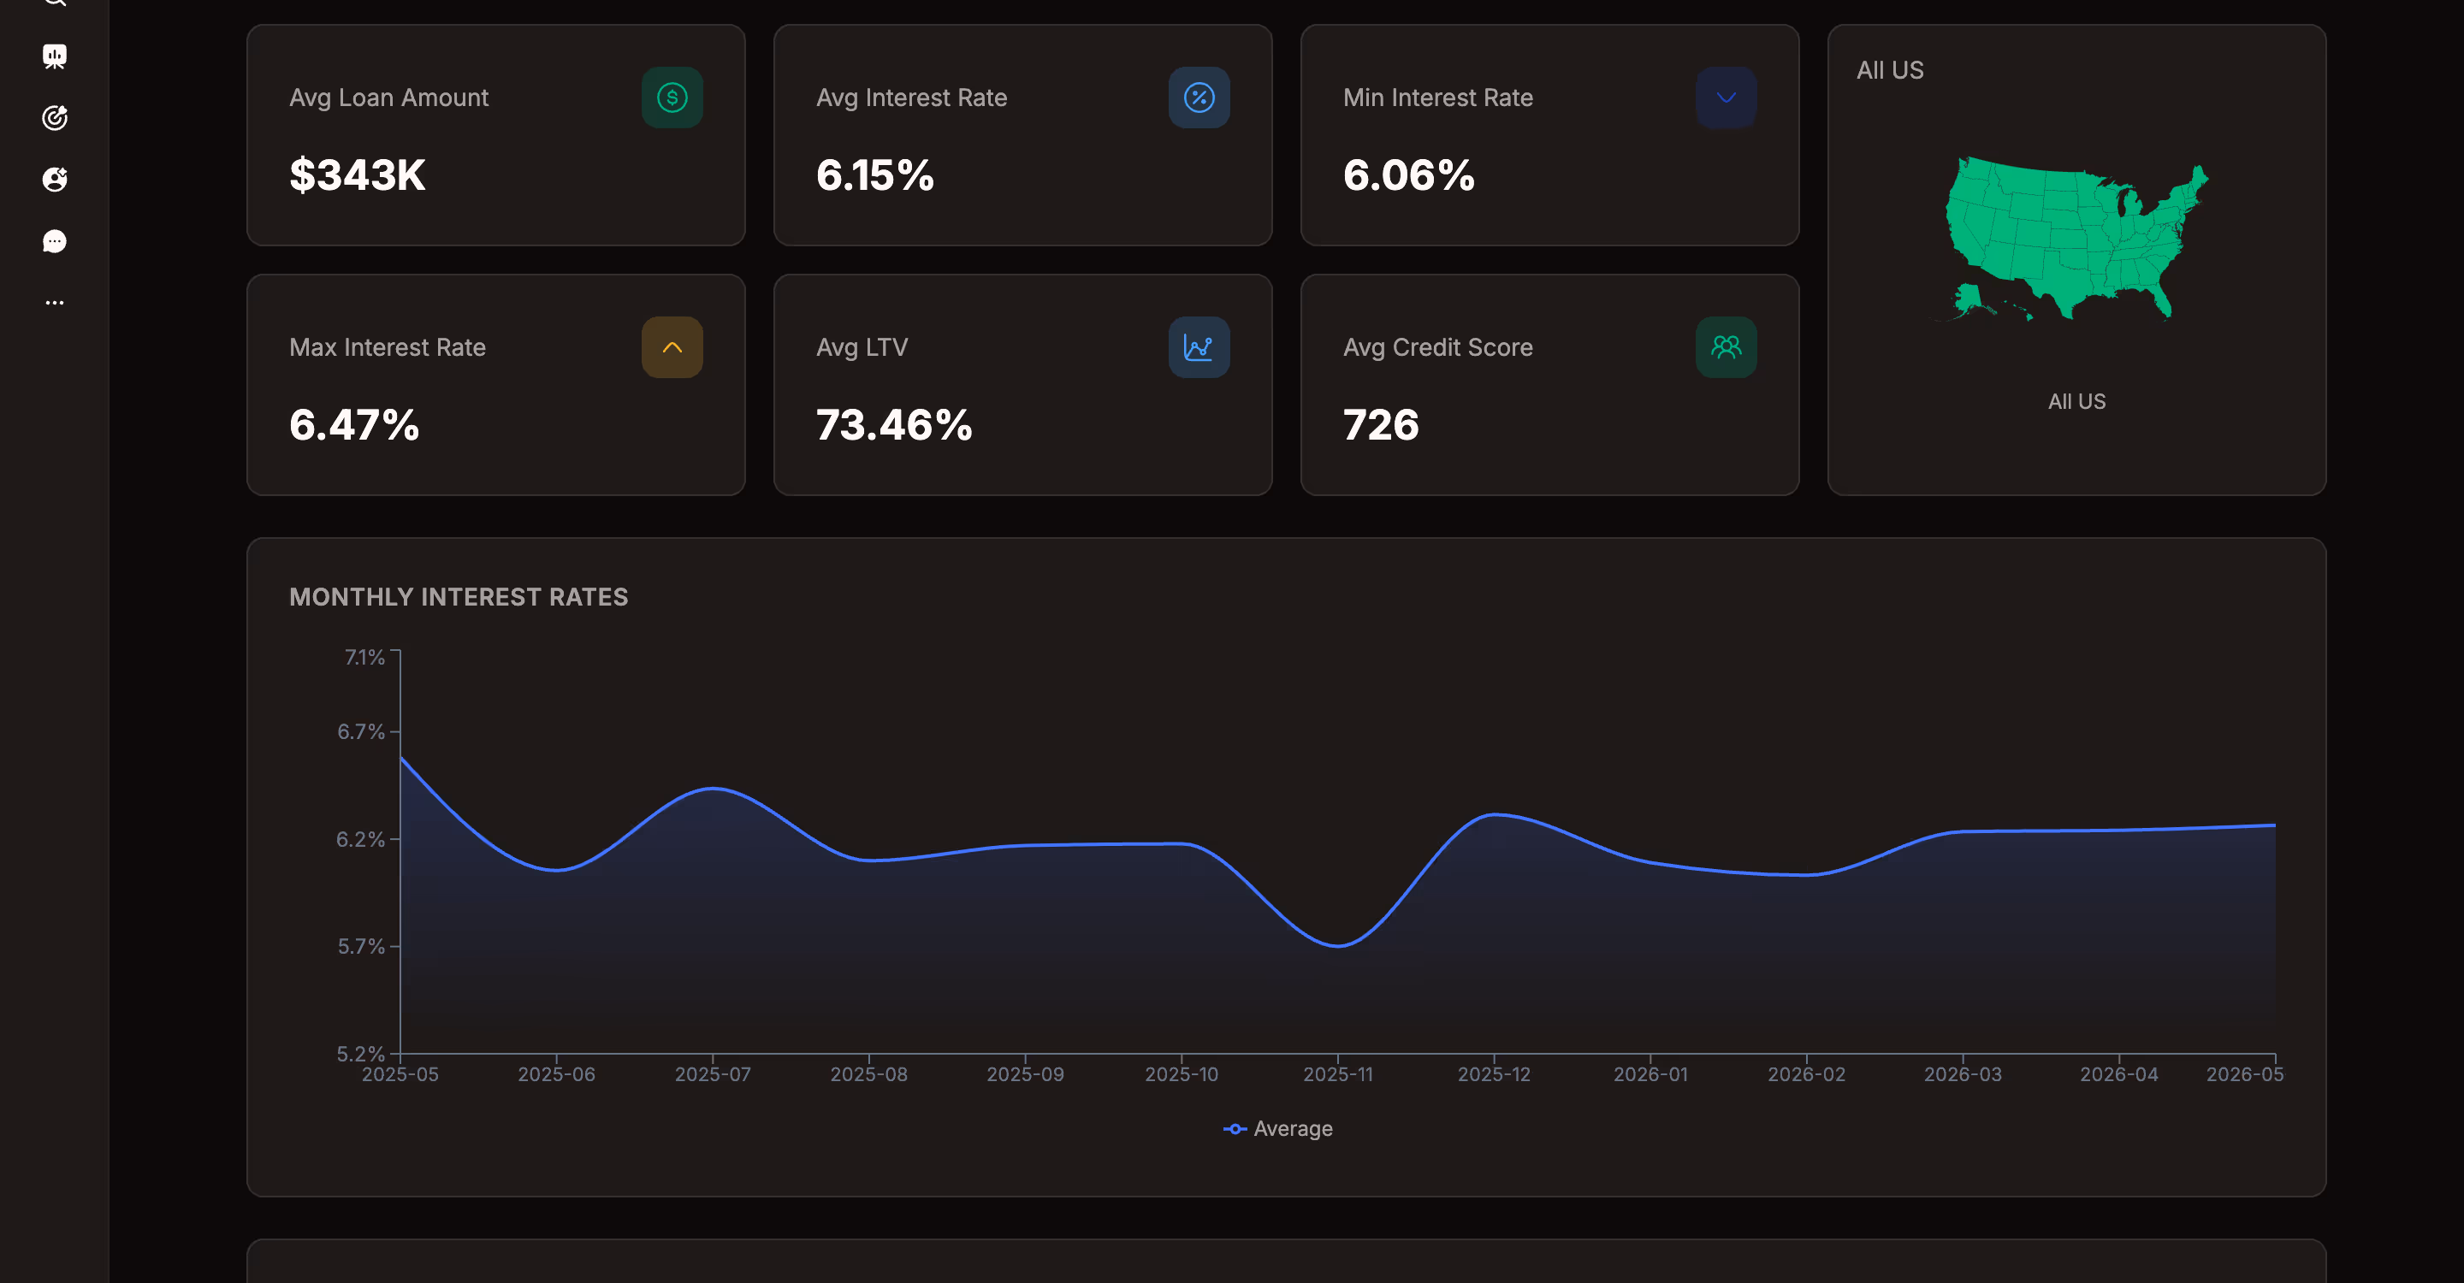2464x1283 pixels.
Task: Click the dollar icon on Avg Loan Amount
Action: [672, 98]
